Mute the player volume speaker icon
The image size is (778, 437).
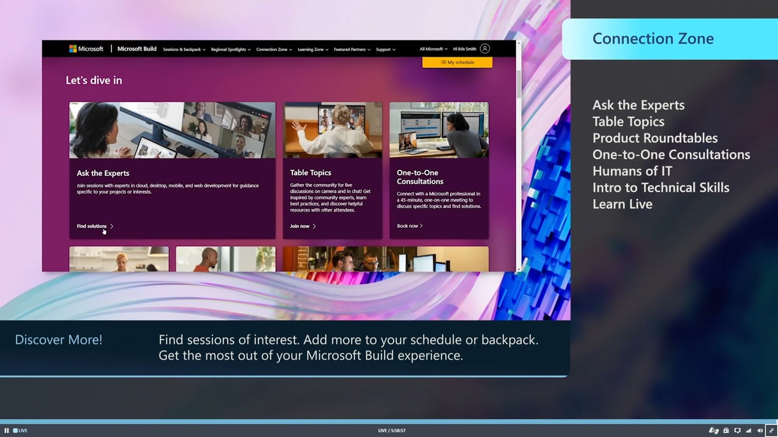(760, 430)
